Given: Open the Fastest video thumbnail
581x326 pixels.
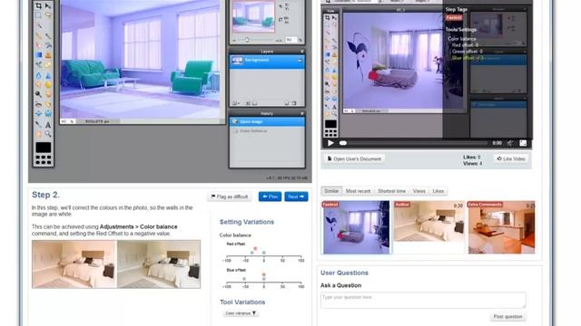Looking at the screenshot, I should click(x=356, y=227).
